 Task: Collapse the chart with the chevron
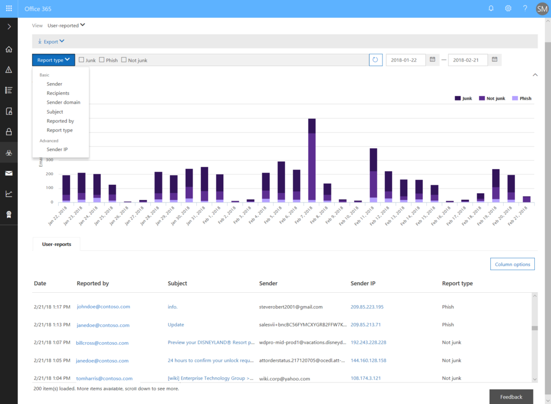click(535, 75)
